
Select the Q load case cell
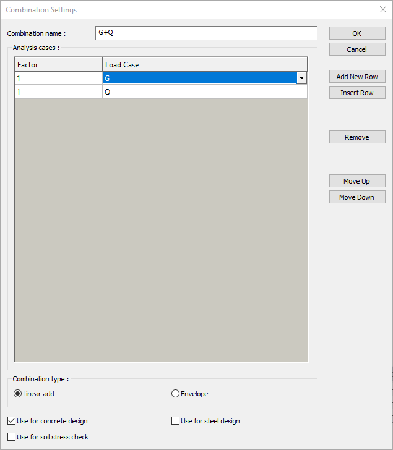[204, 91]
